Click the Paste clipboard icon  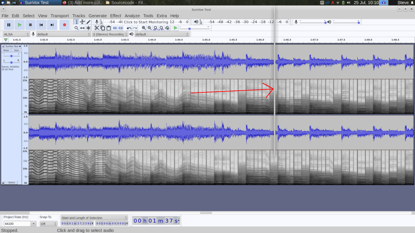[108, 28]
